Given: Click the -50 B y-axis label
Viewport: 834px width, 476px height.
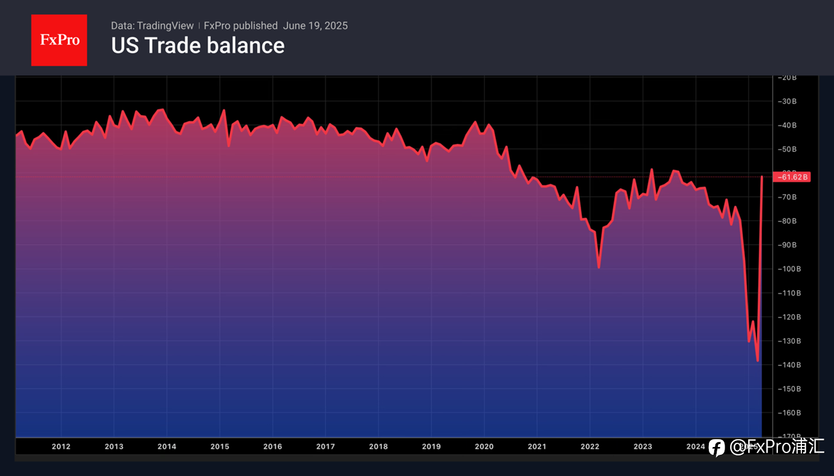Looking at the screenshot, I should click(x=787, y=149).
